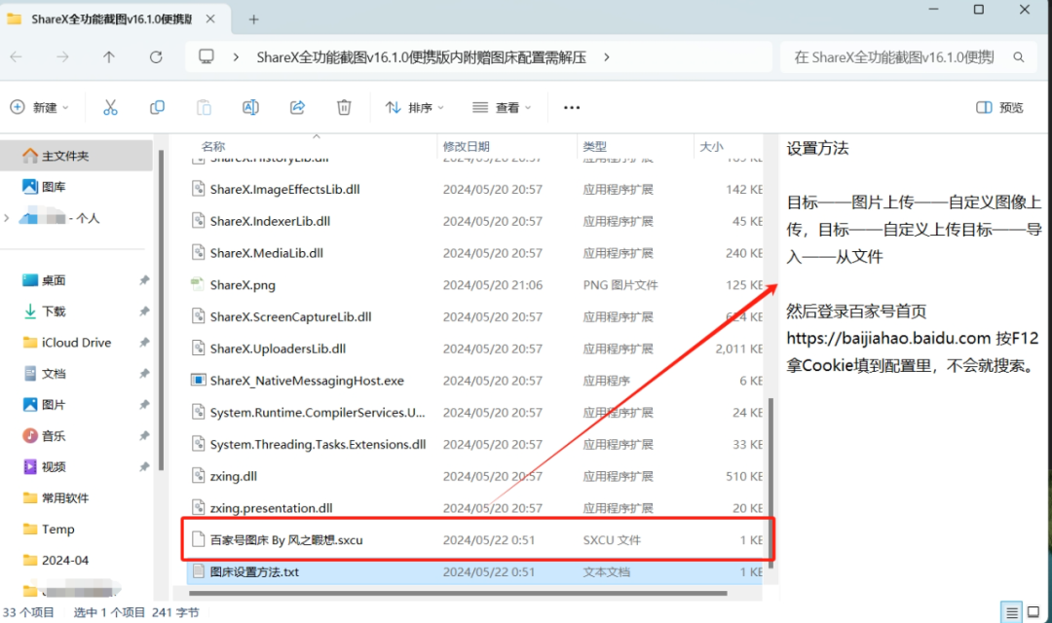1052x623 pixels.
Task: Open iCloud Drive in the sidebar
Action: click(x=77, y=342)
